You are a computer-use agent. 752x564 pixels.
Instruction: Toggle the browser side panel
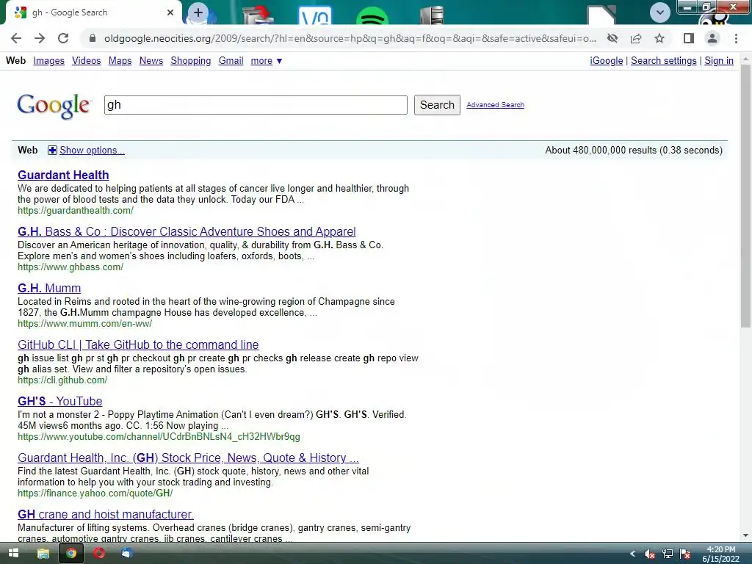689,38
